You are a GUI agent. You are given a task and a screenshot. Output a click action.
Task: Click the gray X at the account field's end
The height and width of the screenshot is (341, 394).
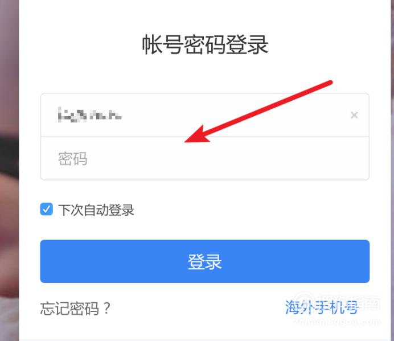pyautogui.click(x=354, y=115)
